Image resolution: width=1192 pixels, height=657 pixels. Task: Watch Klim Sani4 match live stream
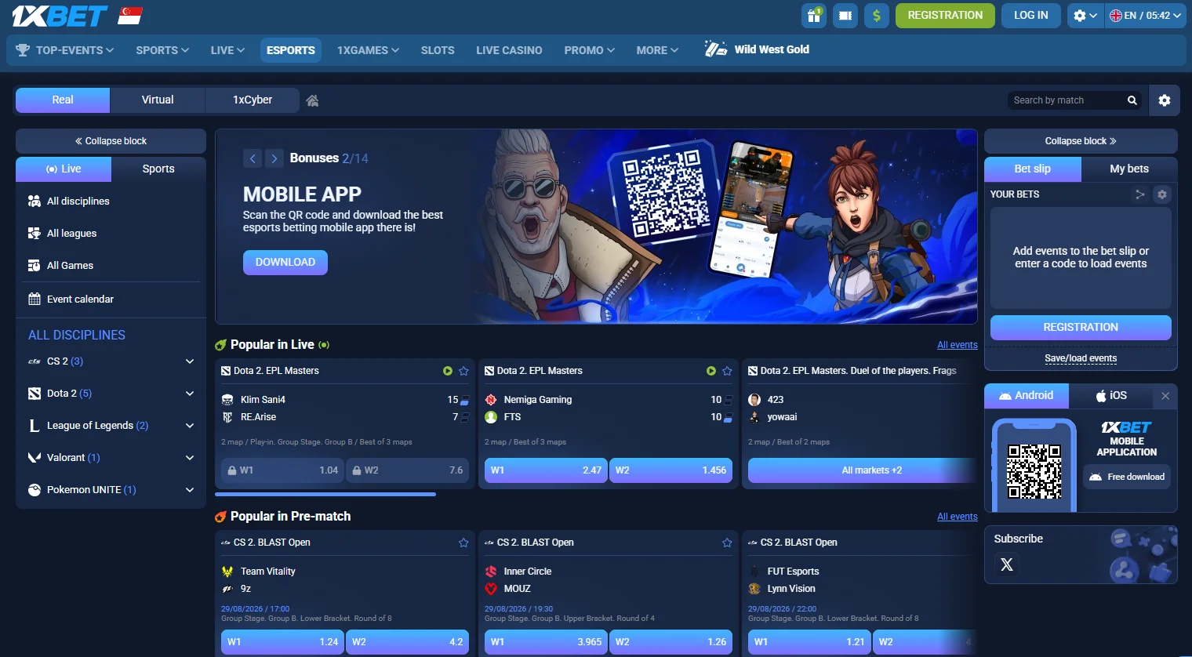click(448, 371)
